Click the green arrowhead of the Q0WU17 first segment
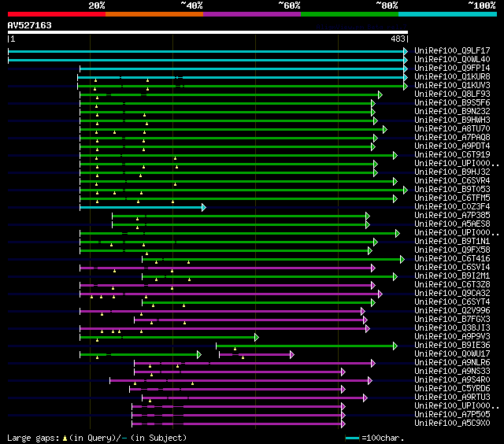Viewport: 504px width, 444px height. click(x=199, y=355)
